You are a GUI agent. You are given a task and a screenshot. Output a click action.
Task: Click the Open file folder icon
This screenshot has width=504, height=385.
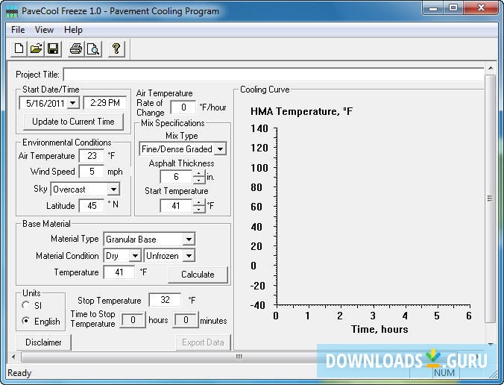[36, 49]
